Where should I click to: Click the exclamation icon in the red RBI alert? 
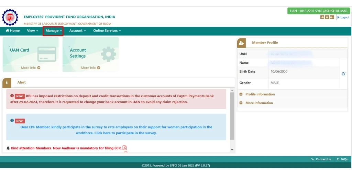[12, 96]
